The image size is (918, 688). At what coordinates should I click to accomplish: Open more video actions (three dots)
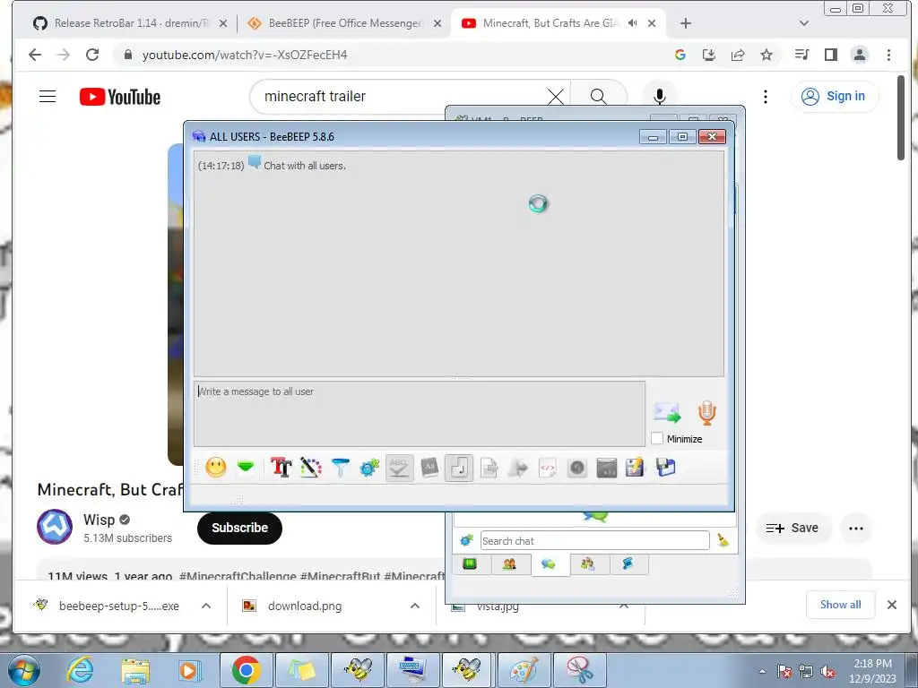856,529
